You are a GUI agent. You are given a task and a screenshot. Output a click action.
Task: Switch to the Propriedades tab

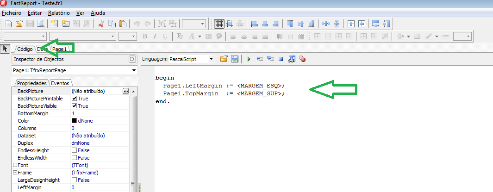pos(32,83)
